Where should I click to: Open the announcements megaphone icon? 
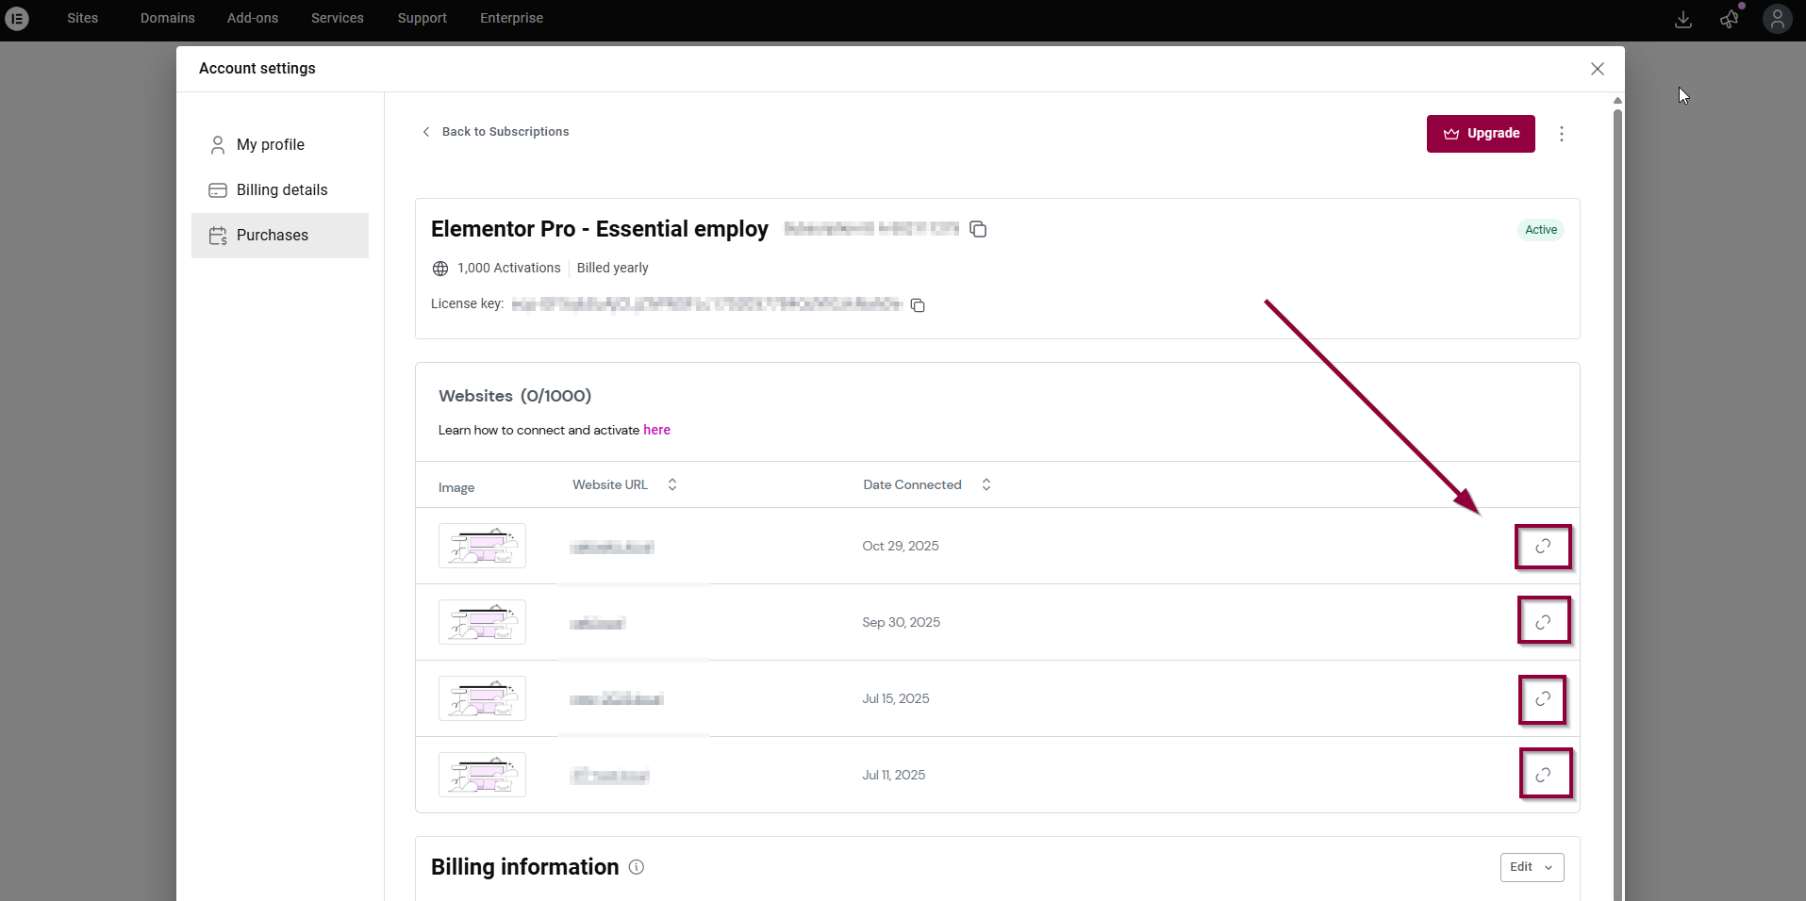tap(1729, 19)
